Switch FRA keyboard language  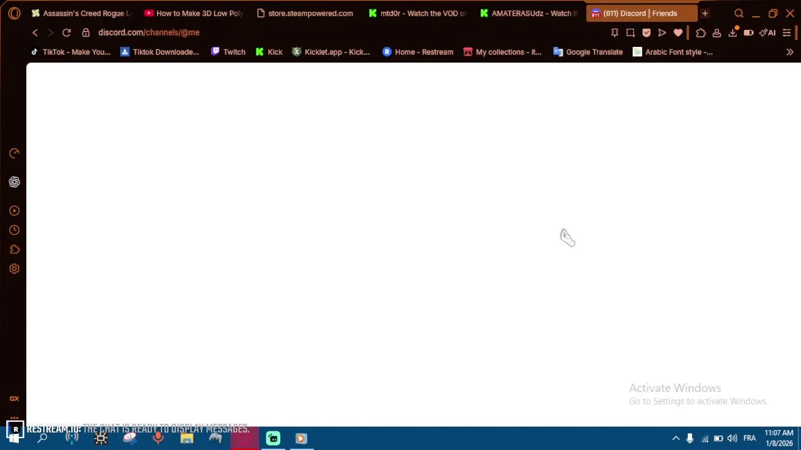tap(749, 438)
